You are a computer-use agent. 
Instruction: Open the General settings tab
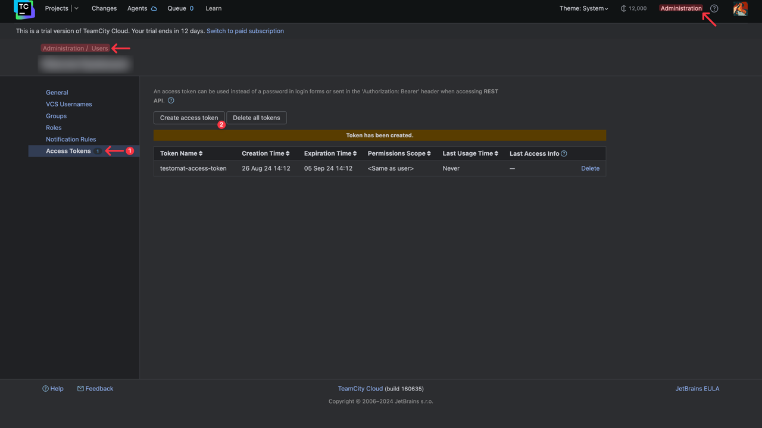coord(57,92)
